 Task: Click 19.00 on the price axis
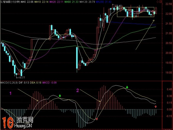click(169, 73)
